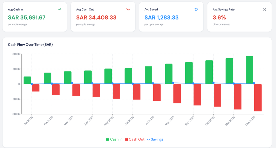
Task: Click the downward trend icon on Avg Cash Out
Action: [128, 9]
